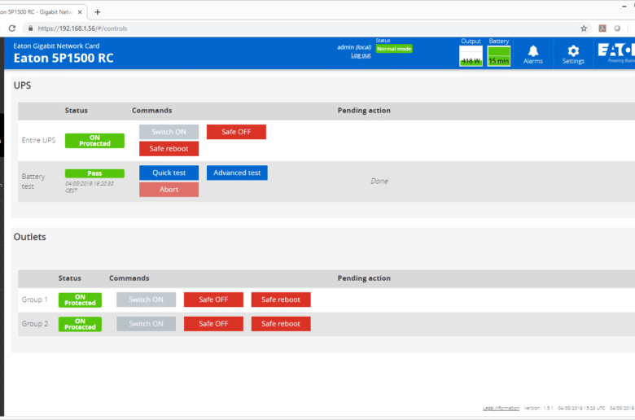Click the battery test timestamp 04/08/2019
Viewport: 635px width, 420px height.
pyautogui.click(x=90, y=186)
